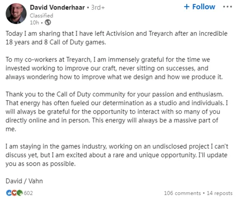Click the paragraph addressed to Treyarch co-workers
The width and height of the screenshot is (237, 200).
(114, 68)
